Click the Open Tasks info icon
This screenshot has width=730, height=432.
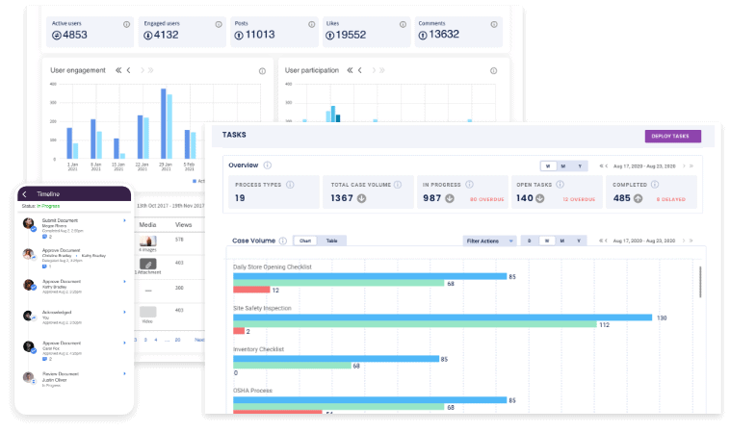[x=561, y=185]
